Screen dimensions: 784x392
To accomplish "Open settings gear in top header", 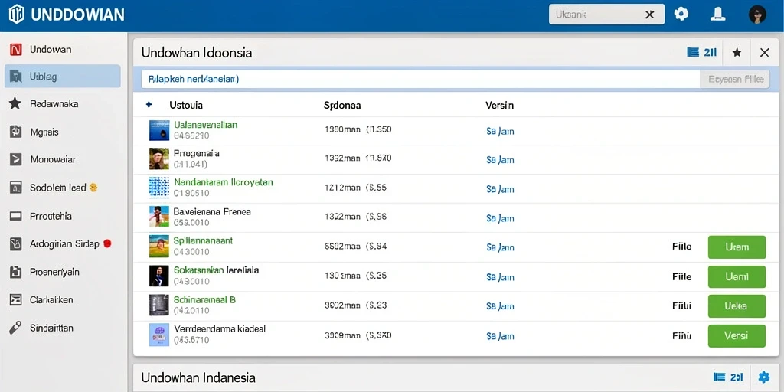I will 681,14.
